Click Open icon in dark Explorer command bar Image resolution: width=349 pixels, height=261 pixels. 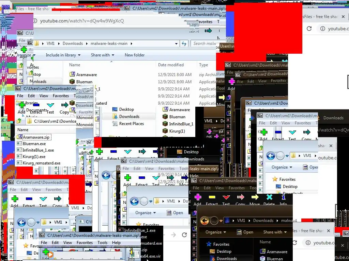(239, 232)
